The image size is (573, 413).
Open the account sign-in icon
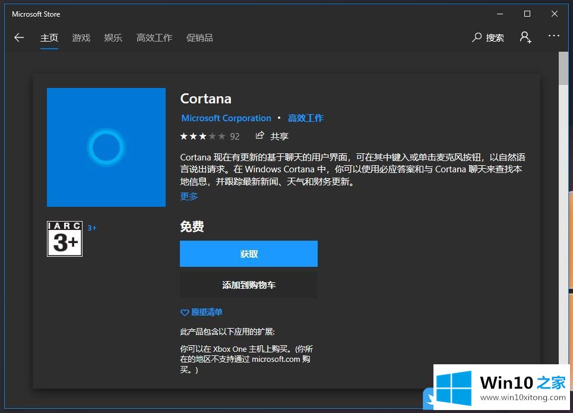(x=525, y=37)
